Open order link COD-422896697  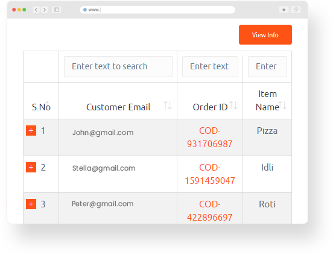[x=209, y=210]
